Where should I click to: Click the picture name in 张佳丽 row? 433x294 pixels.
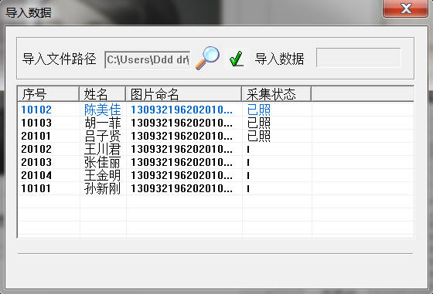pyautogui.click(x=182, y=162)
